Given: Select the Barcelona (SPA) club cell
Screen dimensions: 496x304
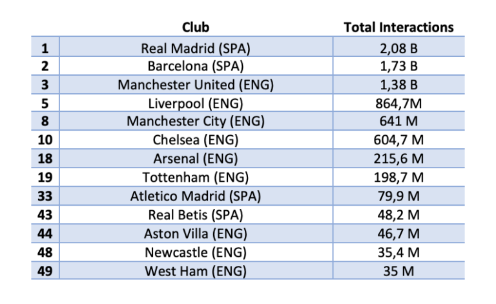Looking at the screenshot, I should click(x=196, y=66).
